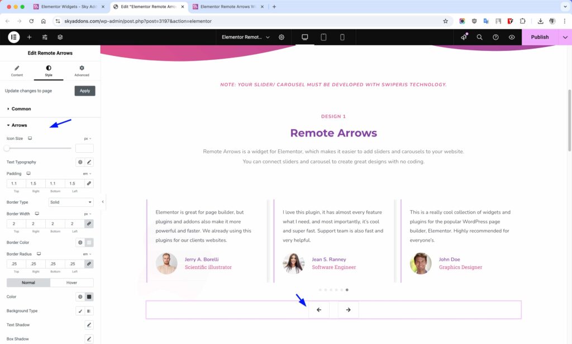Select the Remote Arrows heading
572x344 pixels.
tap(333, 133)
